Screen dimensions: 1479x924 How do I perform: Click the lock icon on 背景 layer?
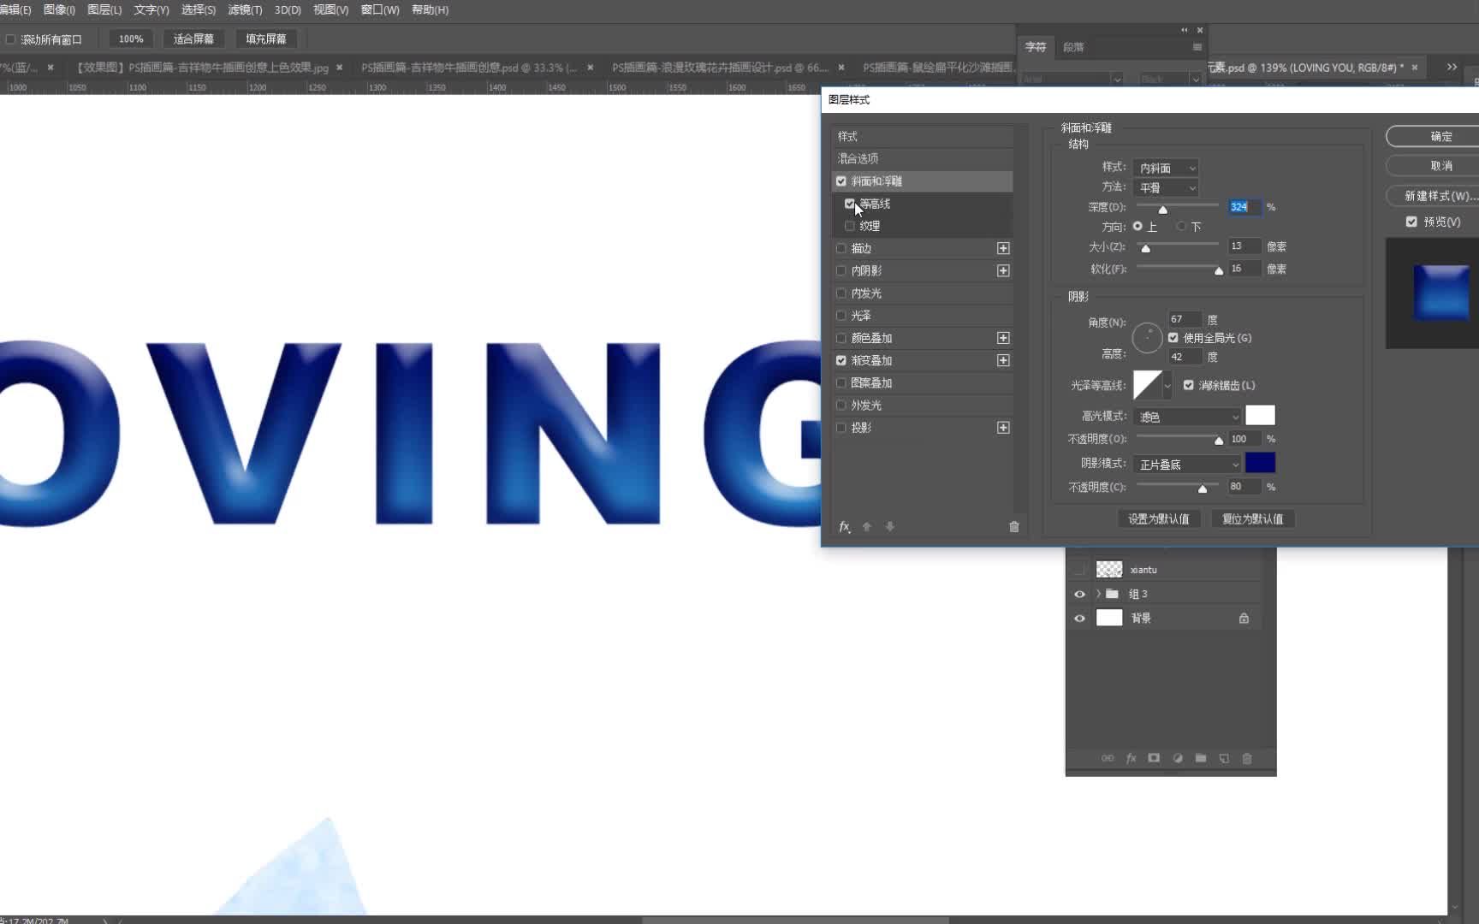click(1244, 618)
